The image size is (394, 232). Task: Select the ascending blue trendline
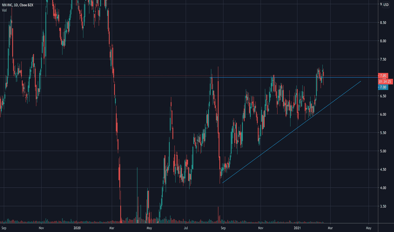(291, 132)
